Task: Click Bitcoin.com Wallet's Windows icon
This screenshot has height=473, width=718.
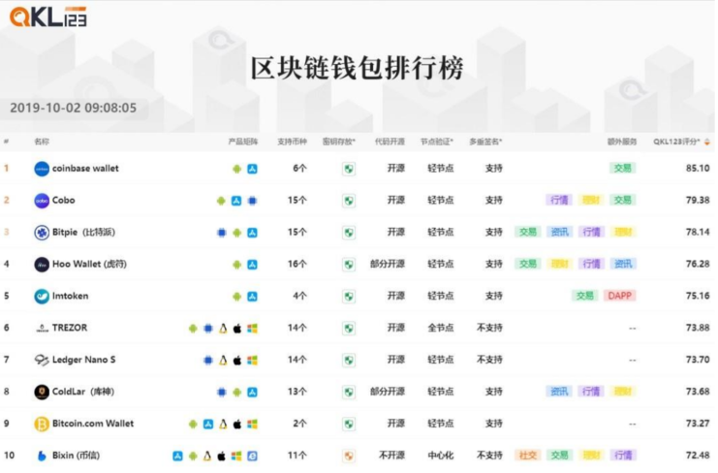Action: pos(252,424)
